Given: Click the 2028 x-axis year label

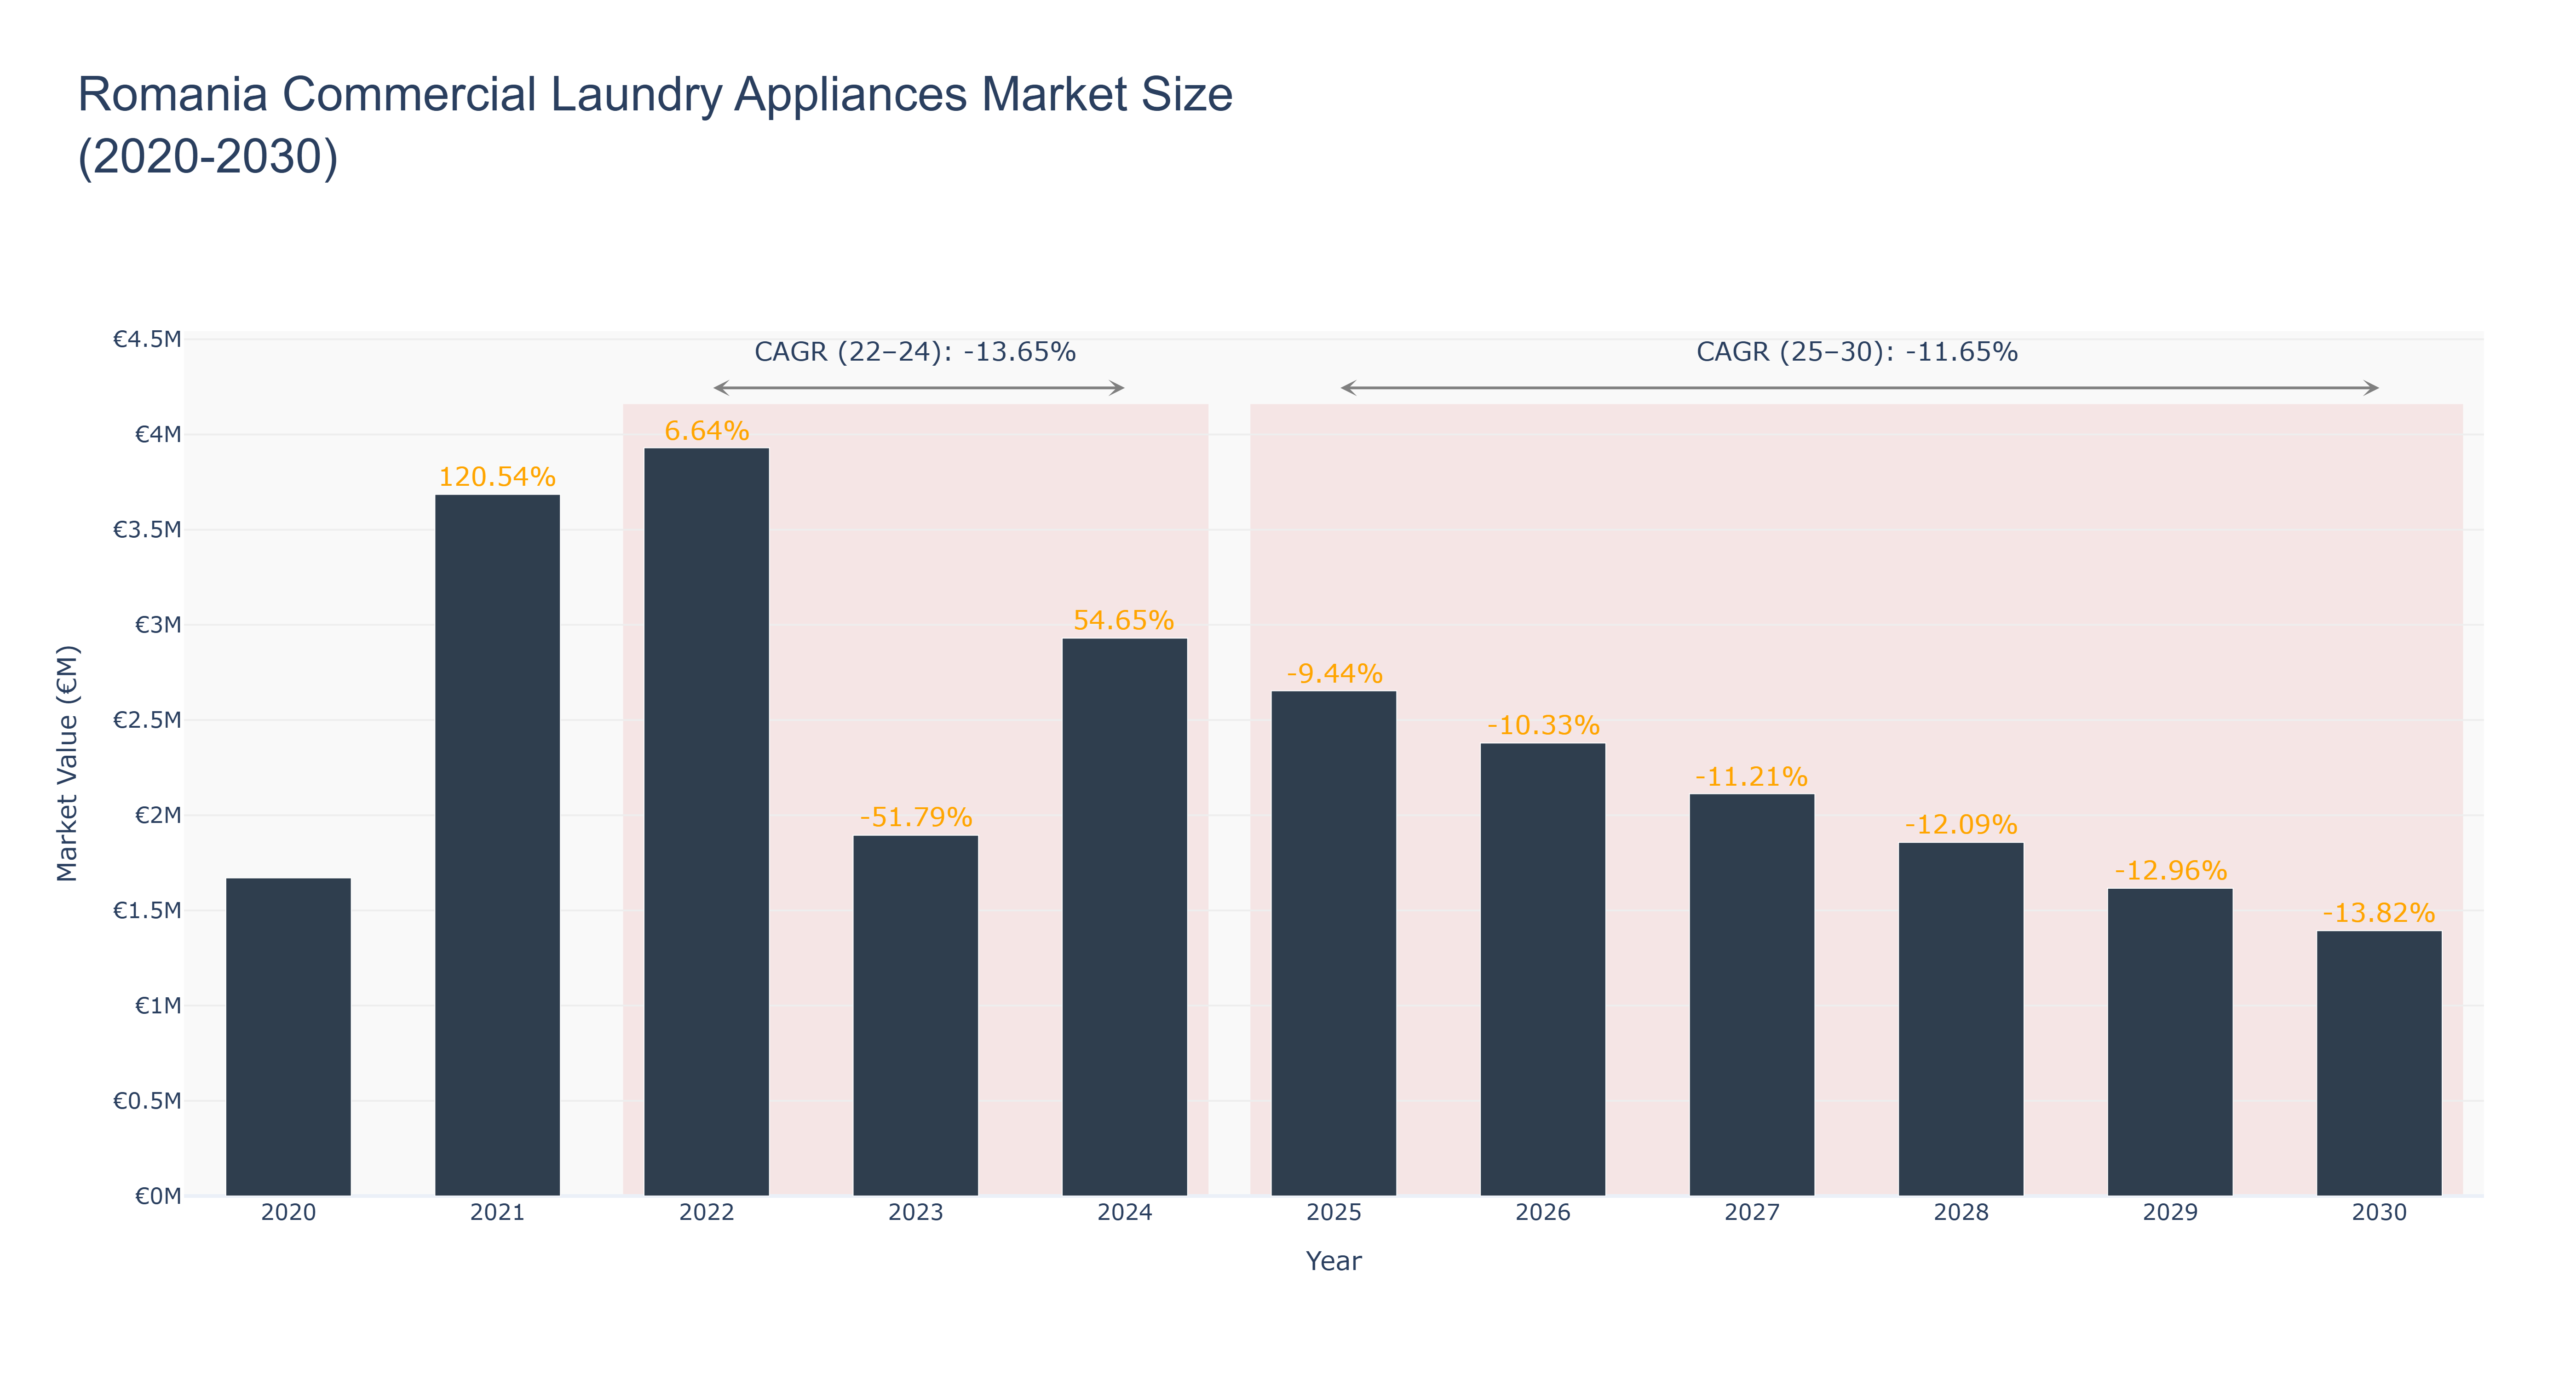Looking at the screenshot, I should tap(1960, 1213).
